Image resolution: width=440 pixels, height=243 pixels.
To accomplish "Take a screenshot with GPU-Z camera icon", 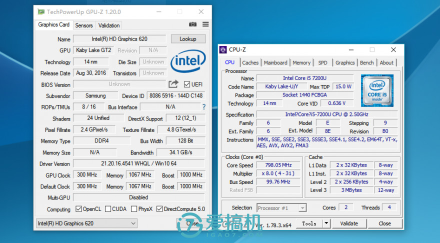I will (192, 24).
